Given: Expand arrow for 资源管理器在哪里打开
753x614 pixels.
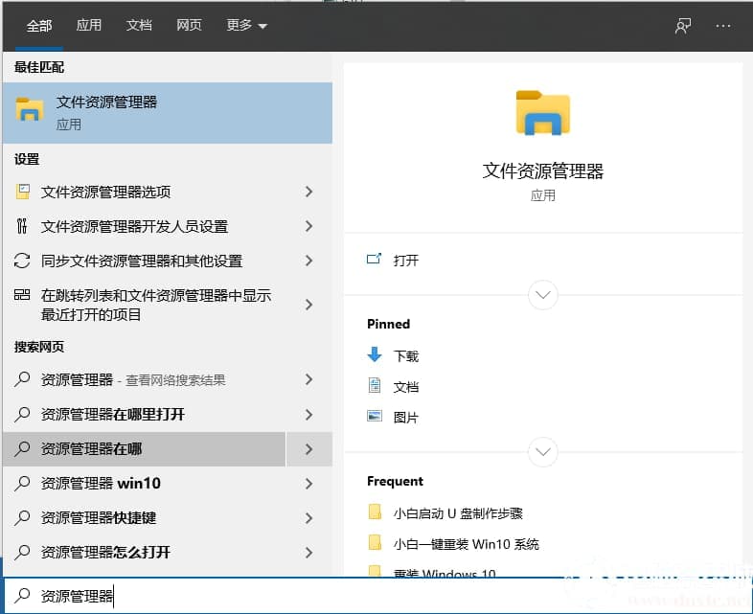Looking at the screenshot, I should point(308,415).
